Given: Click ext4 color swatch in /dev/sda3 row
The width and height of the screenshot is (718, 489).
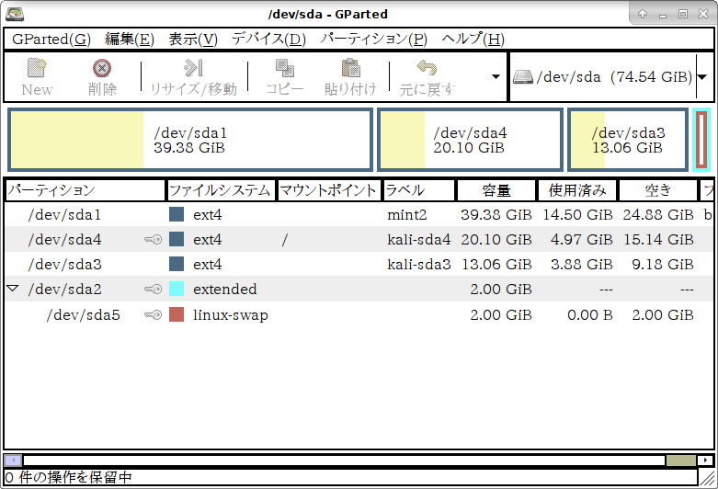Looking at the screenshot, I should [x=177, y=264].
